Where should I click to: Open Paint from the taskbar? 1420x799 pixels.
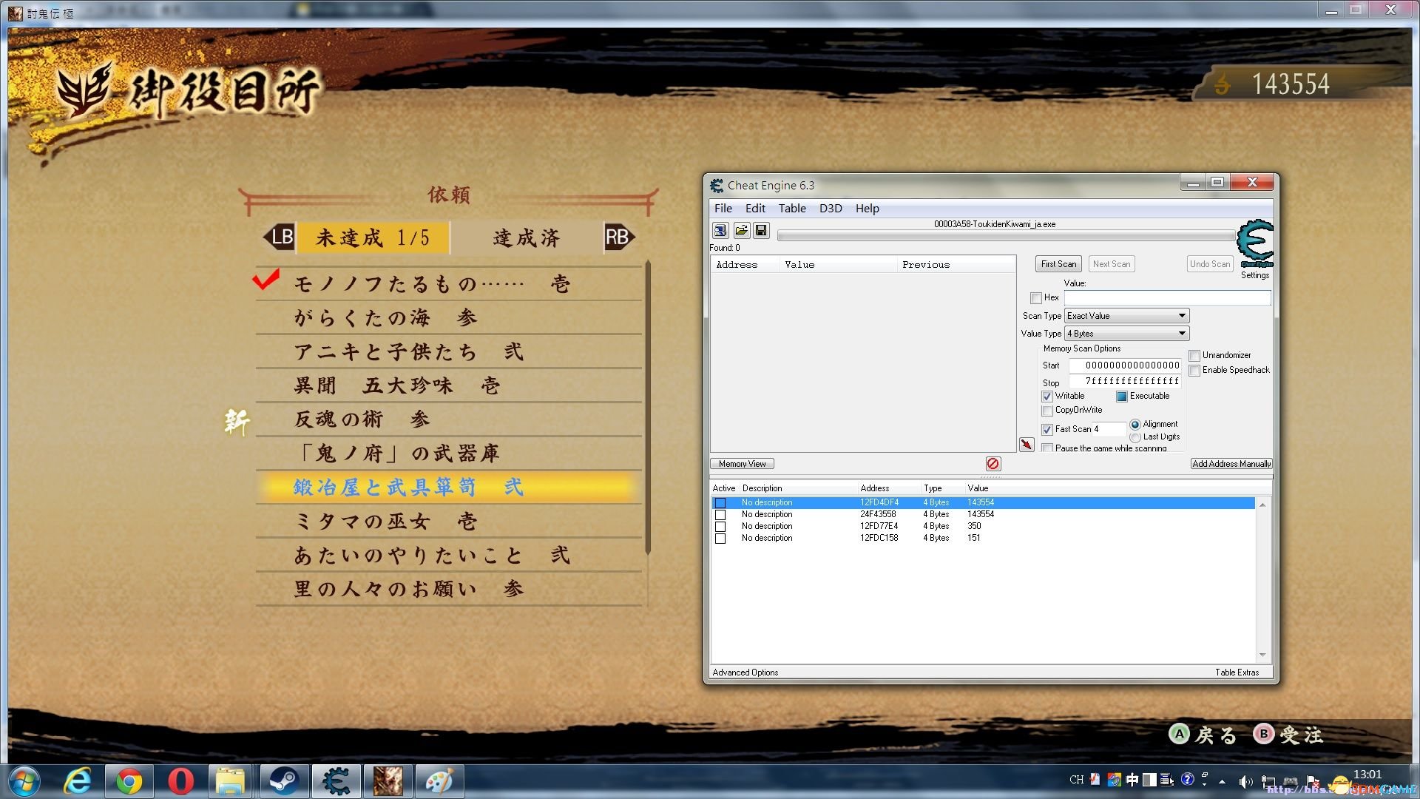pos(439,781)
